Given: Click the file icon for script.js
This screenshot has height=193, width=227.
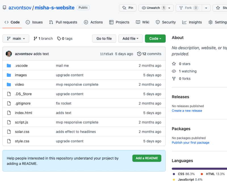Looking at the screenshot, I should [9, 122].
